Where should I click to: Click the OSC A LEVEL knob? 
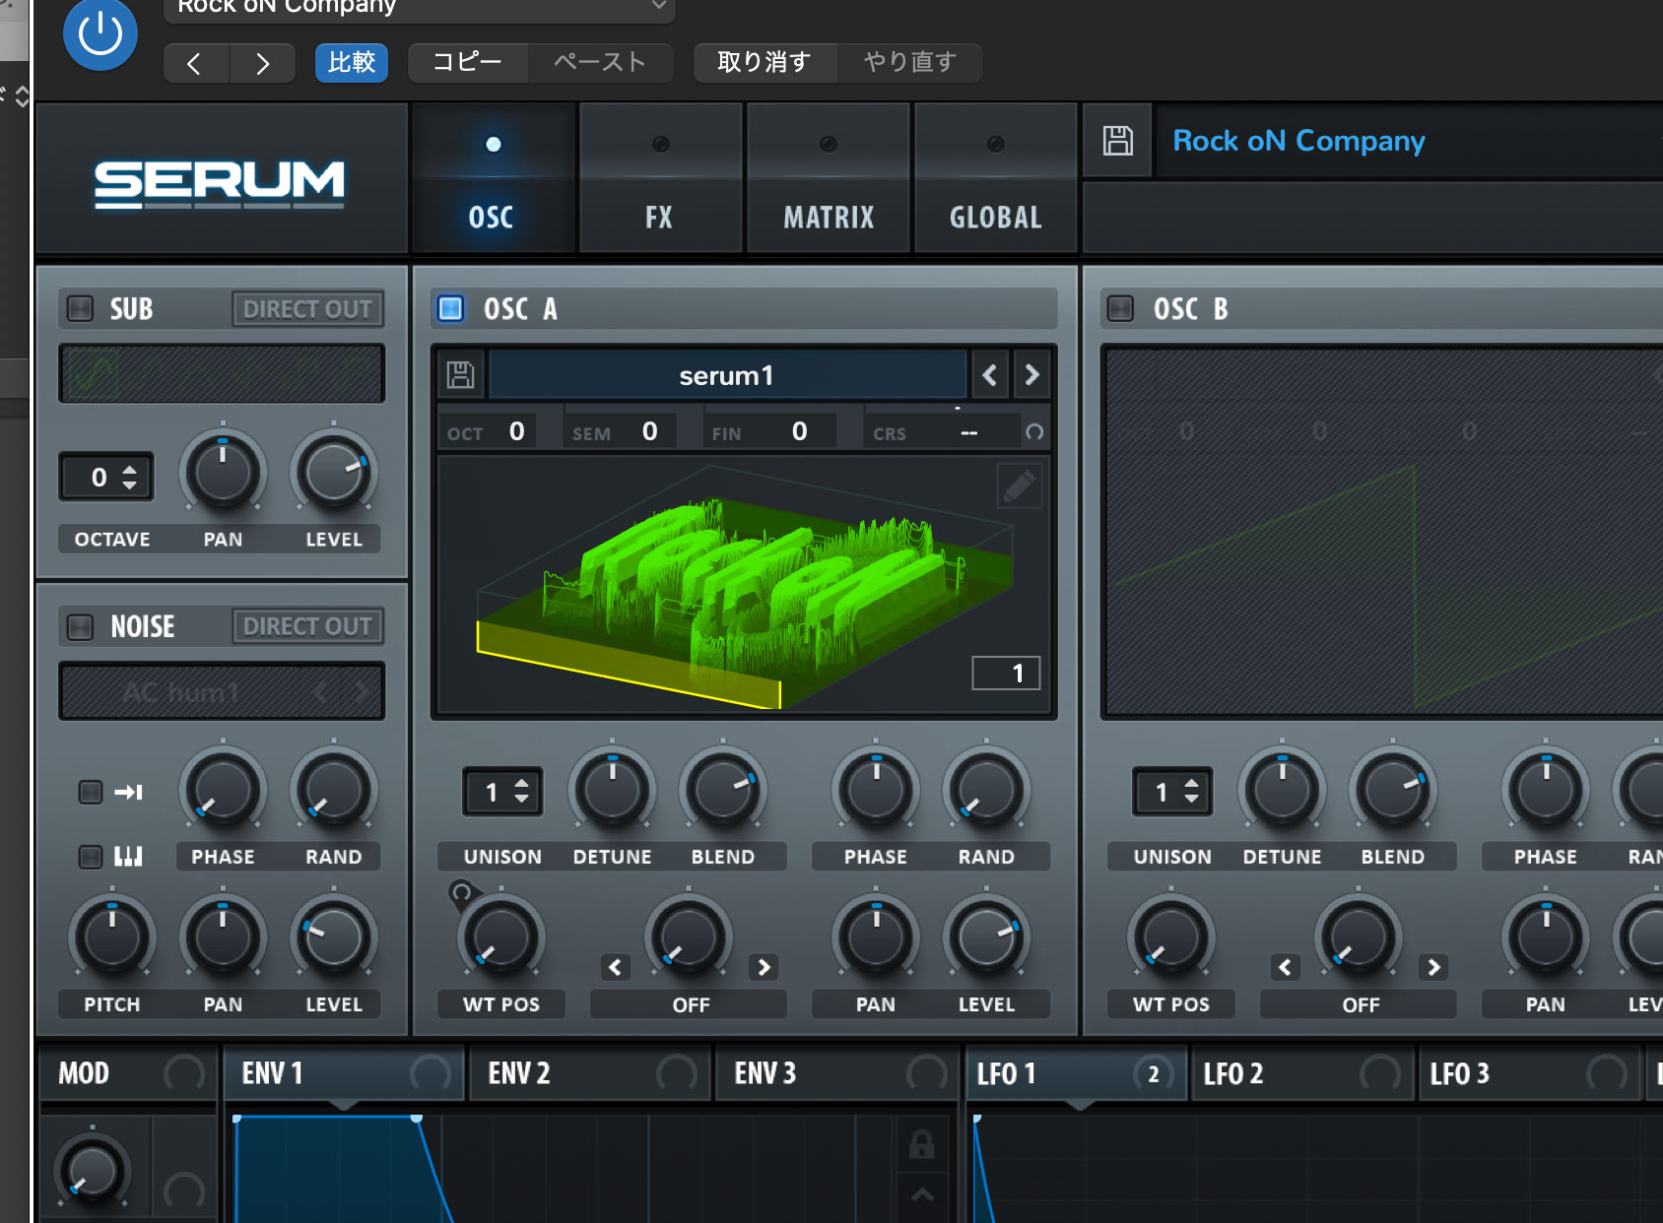coord(986,937)
